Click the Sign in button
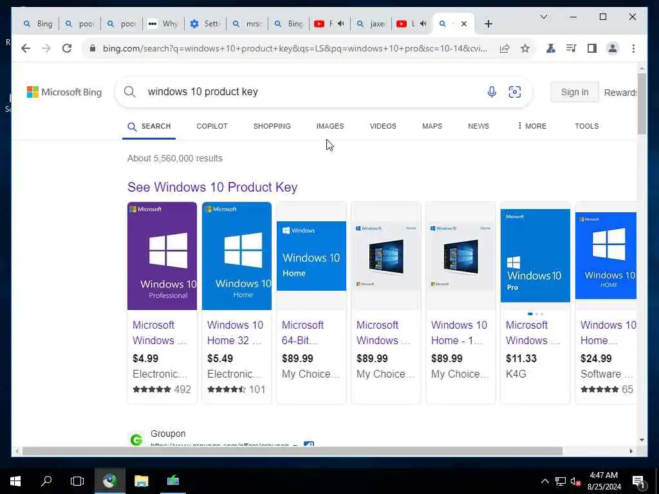659x494 pixels. click(x=575, y=92)
